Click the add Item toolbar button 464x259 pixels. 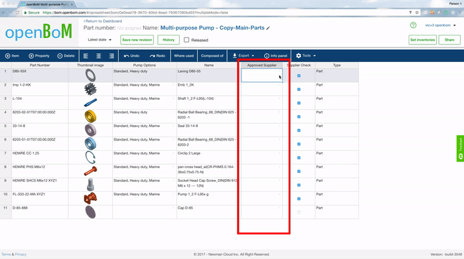[x=12, y=56]
